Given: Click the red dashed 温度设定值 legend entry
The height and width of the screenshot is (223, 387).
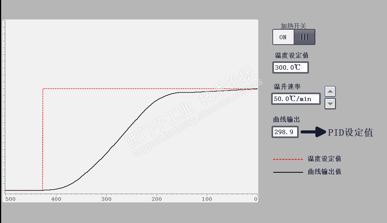Looking at the screenshot, I should point(307,159).
